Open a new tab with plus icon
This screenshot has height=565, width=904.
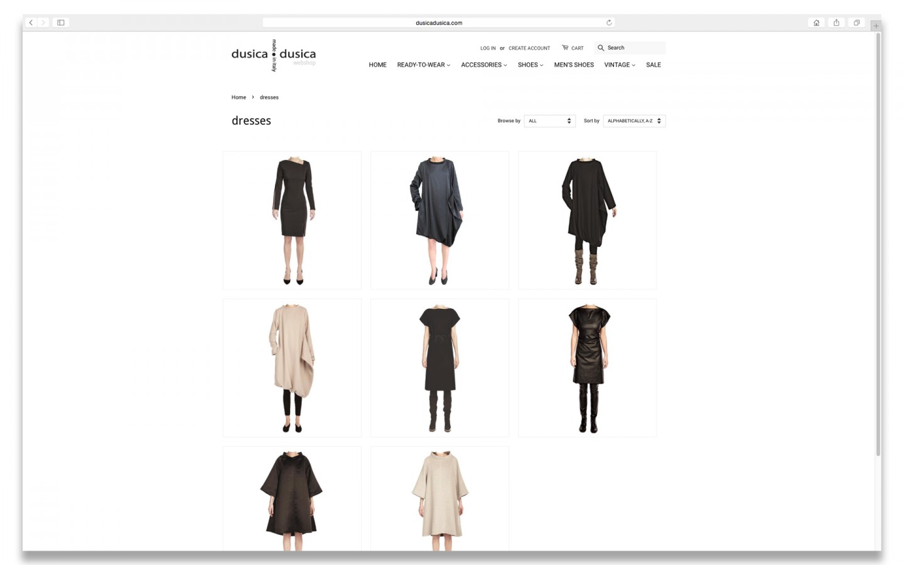(876, 26)
